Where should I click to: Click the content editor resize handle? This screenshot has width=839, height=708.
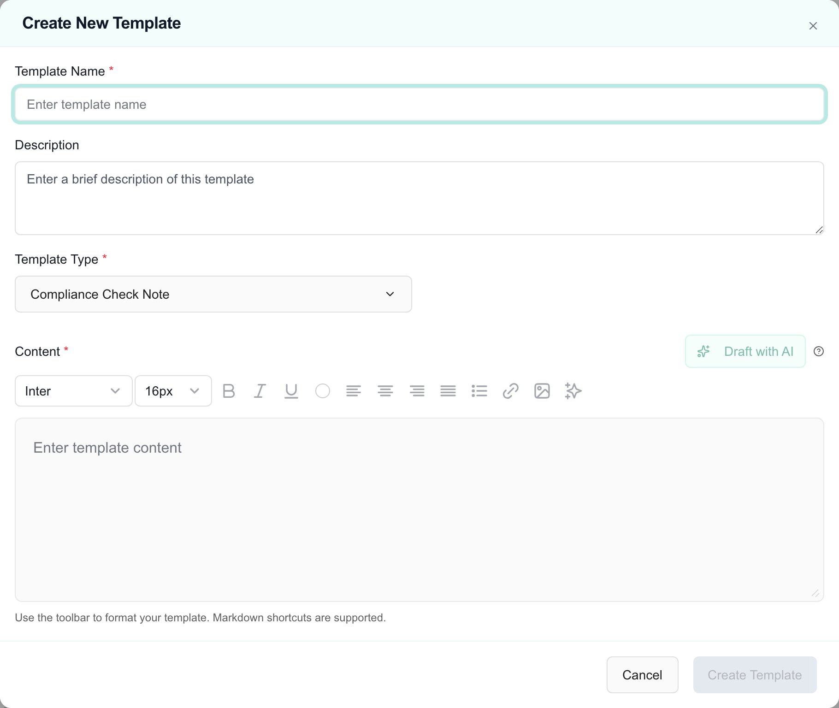[815, 593]
